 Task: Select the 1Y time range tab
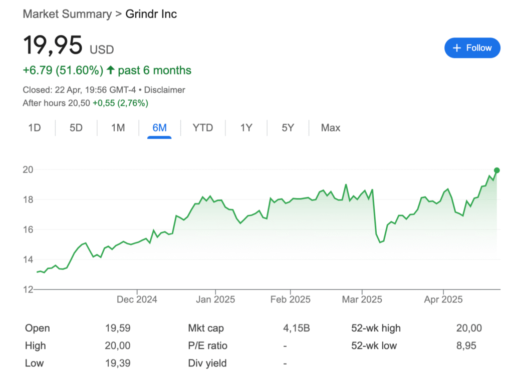tap(246, 127)
